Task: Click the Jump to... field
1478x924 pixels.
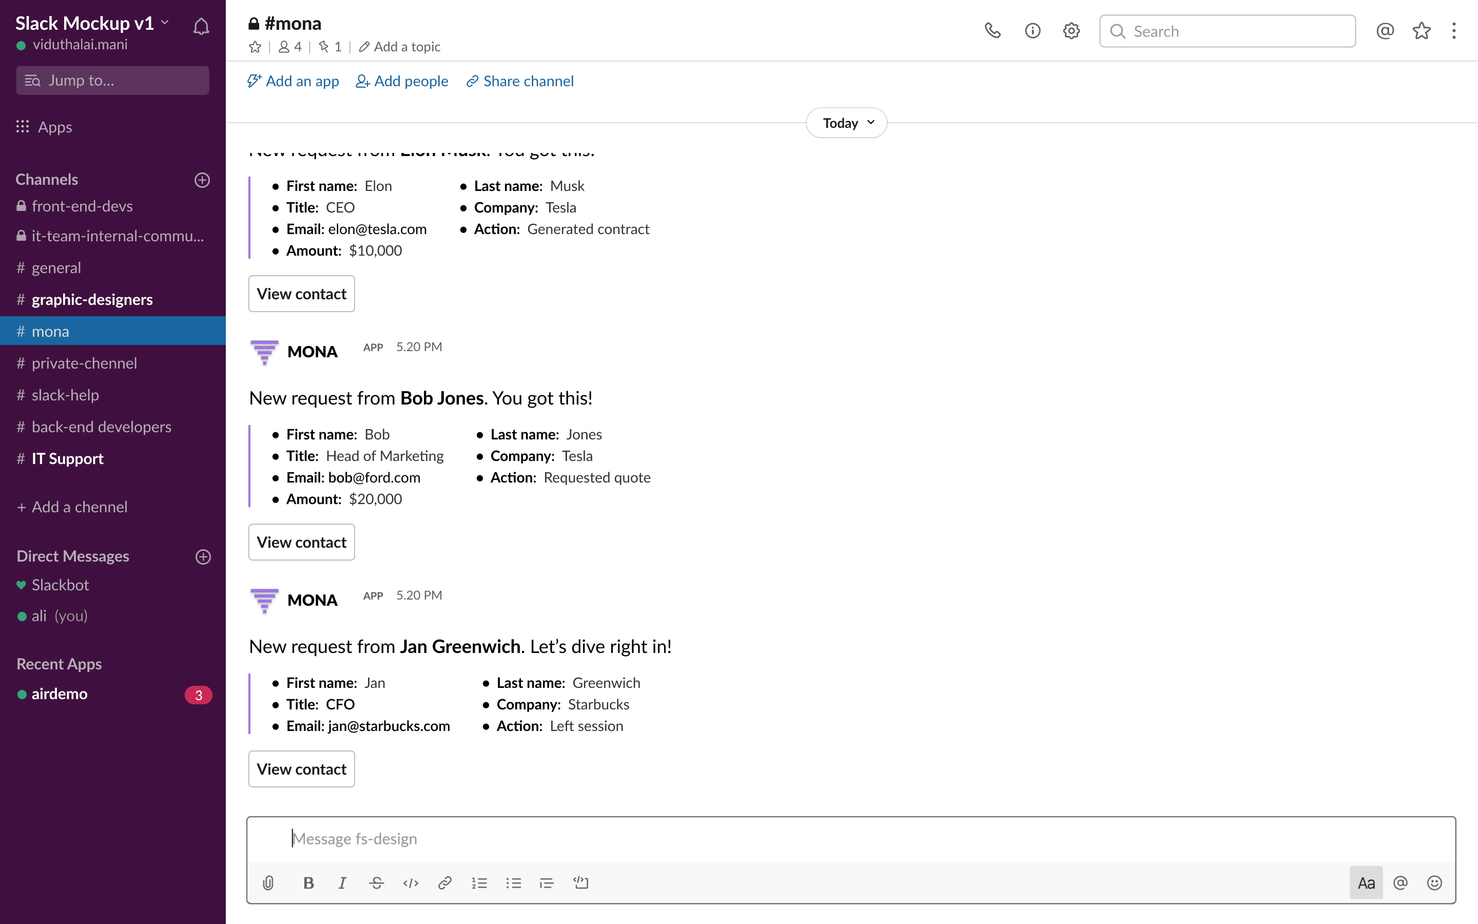Action: pyautogui.click(x=112, y=80)
